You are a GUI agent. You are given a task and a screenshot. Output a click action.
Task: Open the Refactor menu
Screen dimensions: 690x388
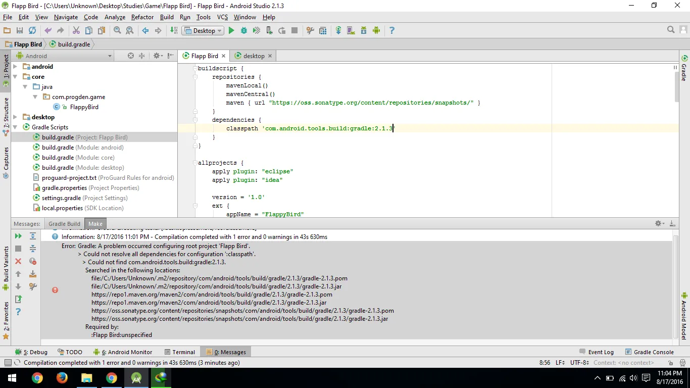[142, 17]
